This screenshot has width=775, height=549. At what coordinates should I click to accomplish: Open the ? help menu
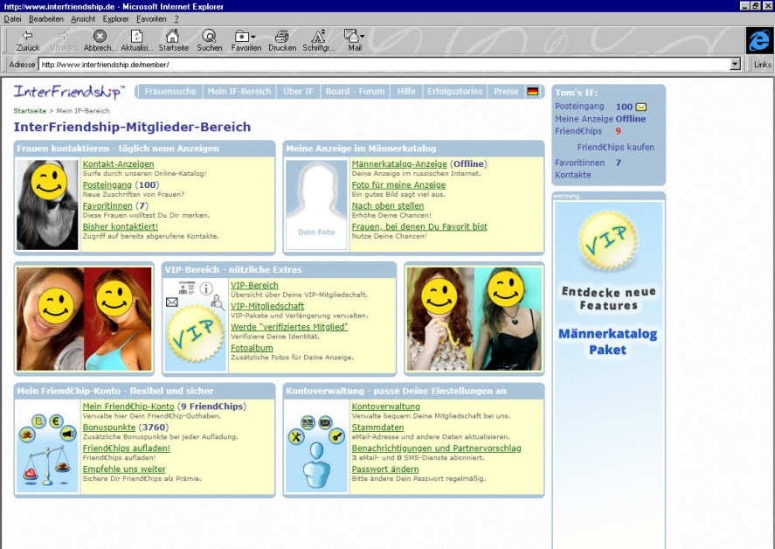click(x=176, y=18)
